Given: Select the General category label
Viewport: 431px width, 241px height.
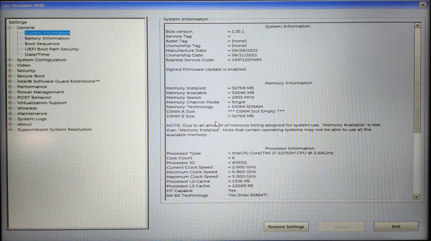Looking at the screenshot, I should 25,27.
